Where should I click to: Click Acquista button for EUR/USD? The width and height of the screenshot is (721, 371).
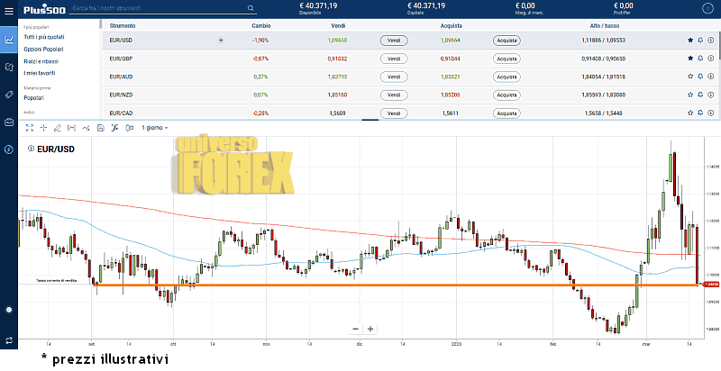tap(507, 41)
